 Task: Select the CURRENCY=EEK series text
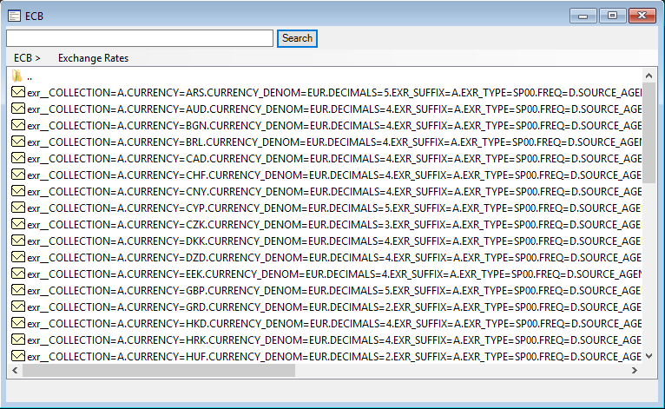point(334,274)
